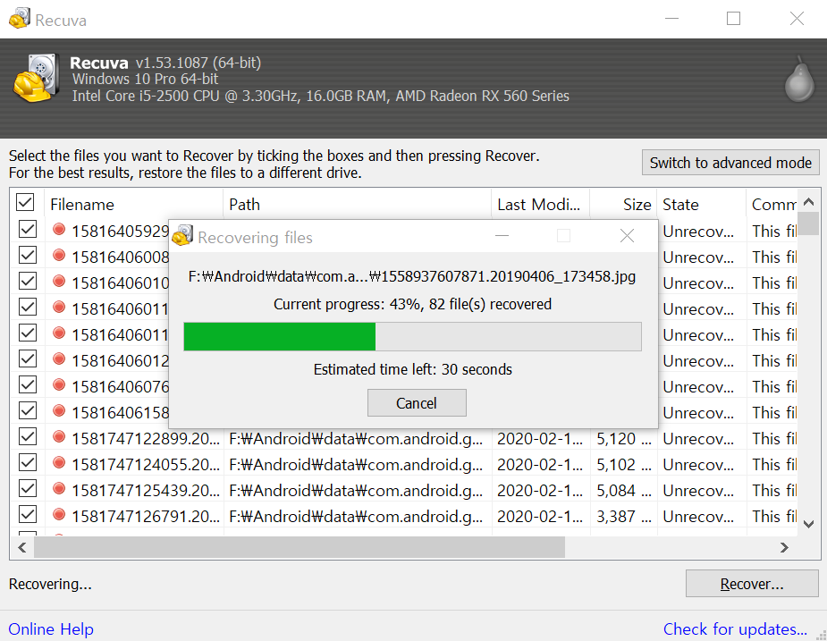Uncheck the 1581747122899 file checkbox
Screen dimensions: 827x641
click(x=28, y=436)
